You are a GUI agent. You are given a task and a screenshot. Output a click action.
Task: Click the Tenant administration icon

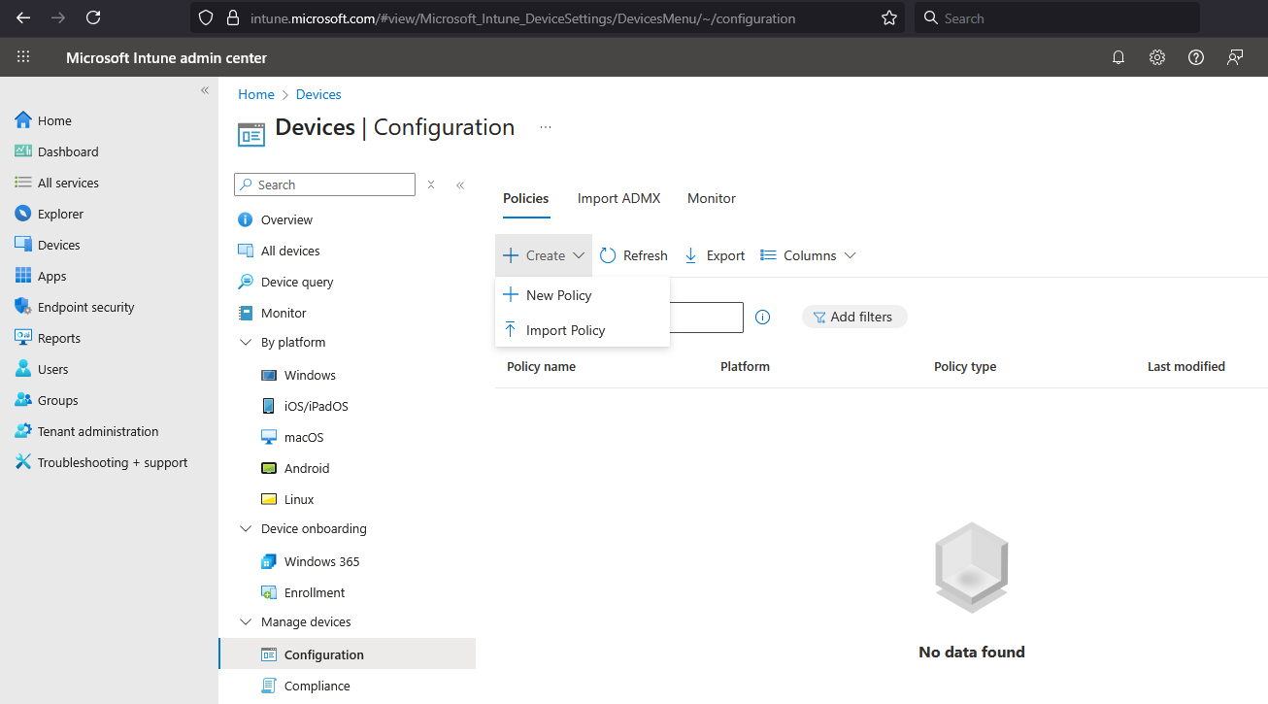click(x=23, y=431)
